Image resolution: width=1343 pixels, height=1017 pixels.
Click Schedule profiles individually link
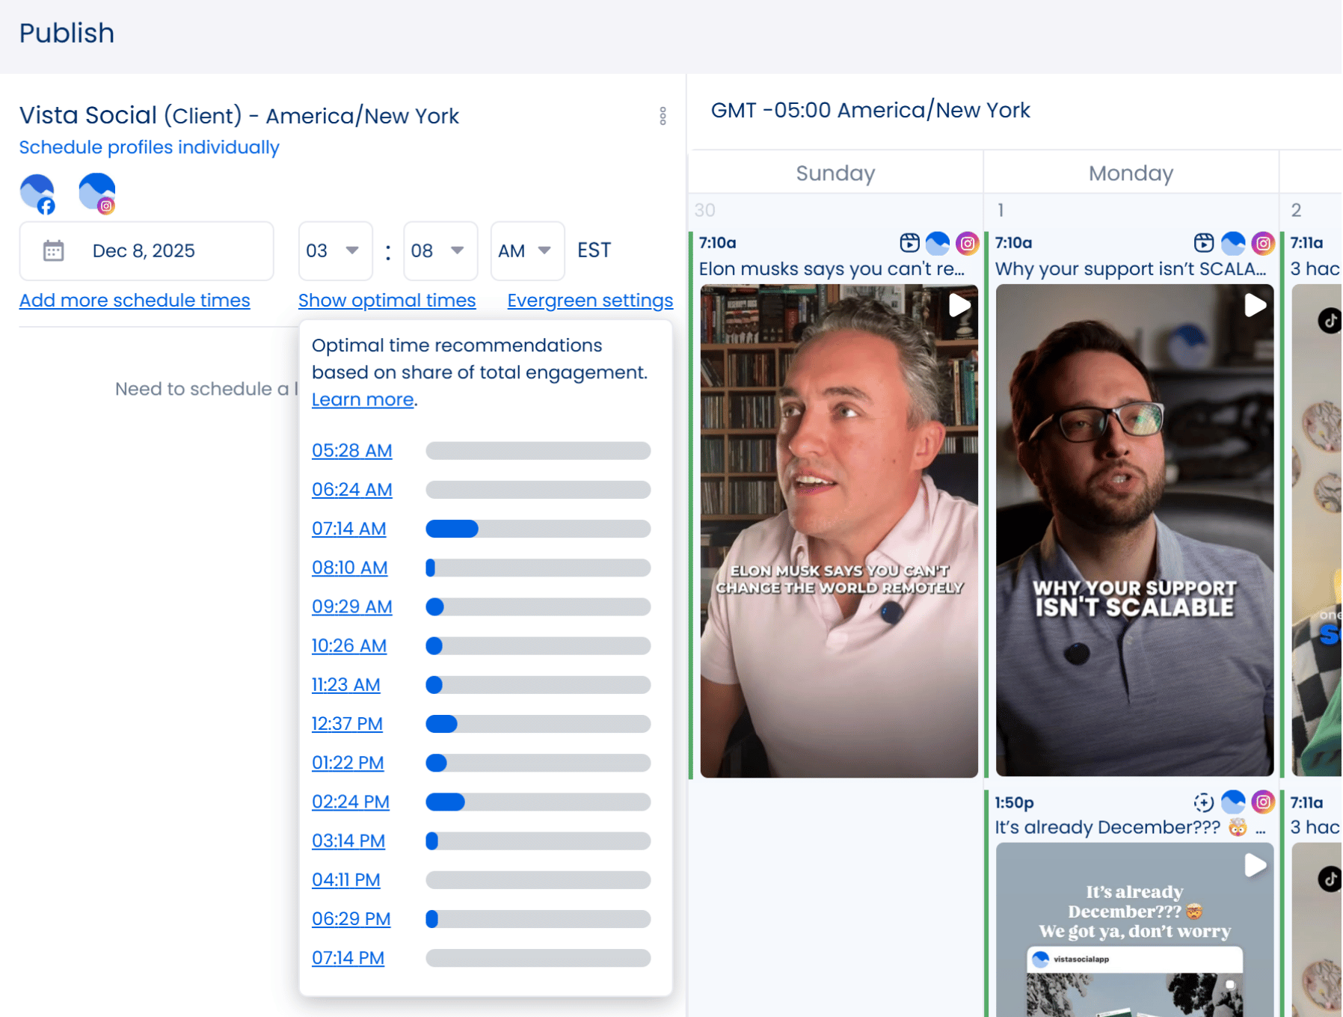tap(149, 147)
